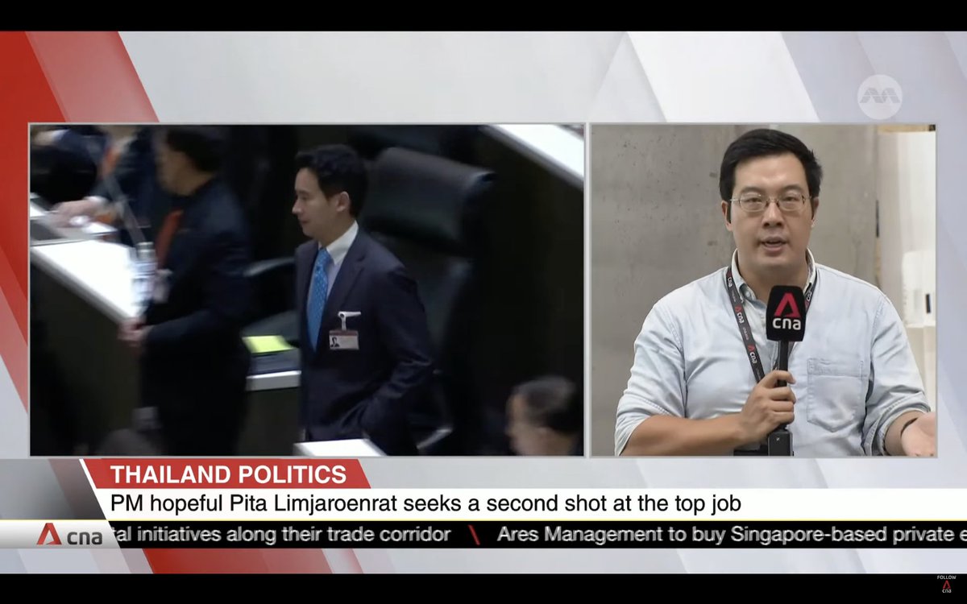Image resolution: width=967 pixels, height=604 pixels.
Task: Click the headline about Pita Limjaroenrat
Action: point(425,505)
